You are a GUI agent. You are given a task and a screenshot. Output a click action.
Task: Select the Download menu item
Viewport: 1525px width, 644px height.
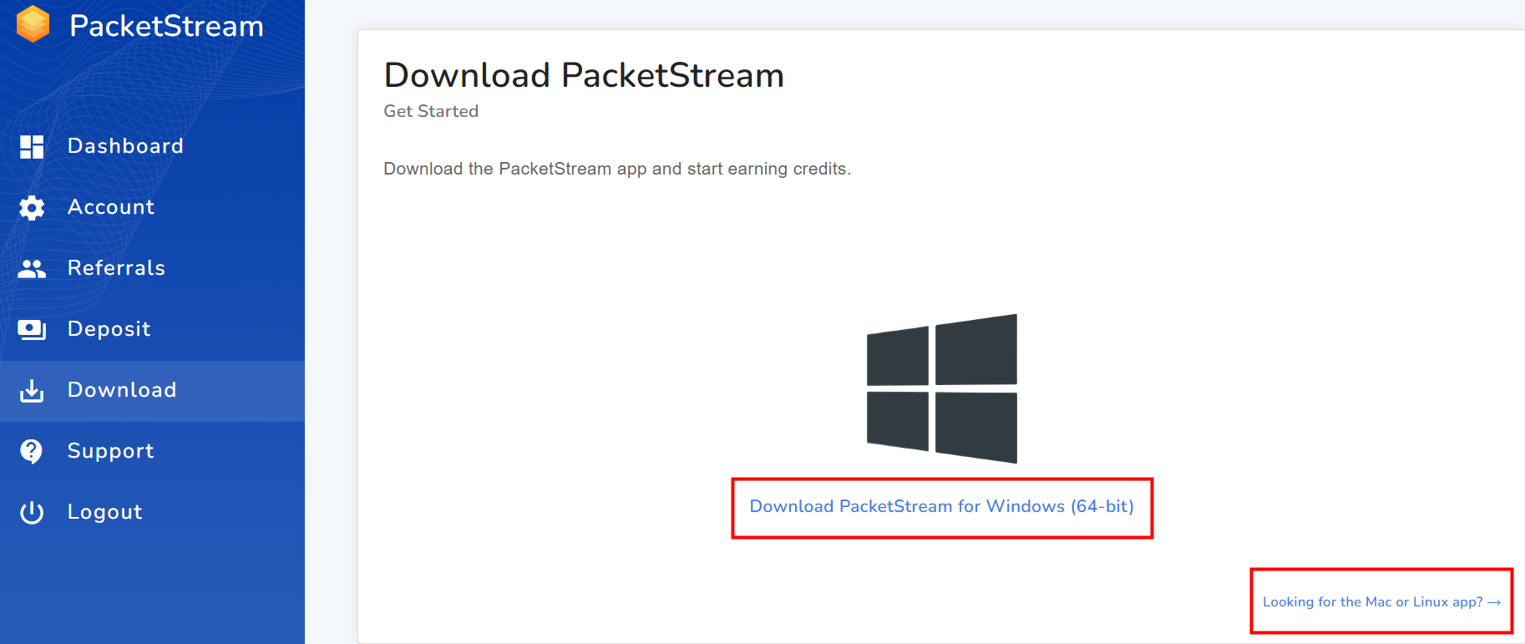pyautogui.click(x=152, y=391)
